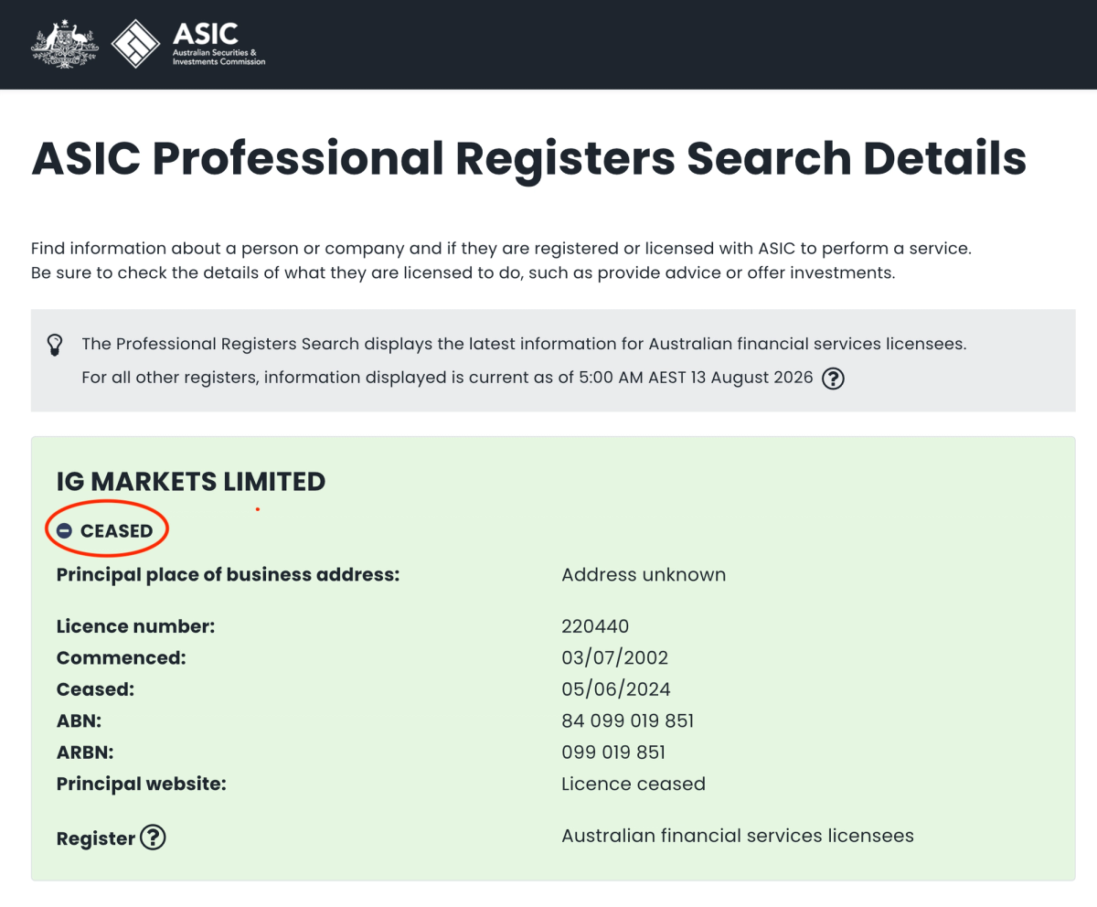The image size is (1097, 907).
Task: Open help icon beside Register label
Action: (x=153, y=837)
